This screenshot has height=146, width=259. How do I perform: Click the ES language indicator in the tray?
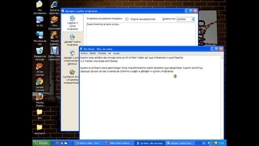pyautogui.click(x=204, y=143)
